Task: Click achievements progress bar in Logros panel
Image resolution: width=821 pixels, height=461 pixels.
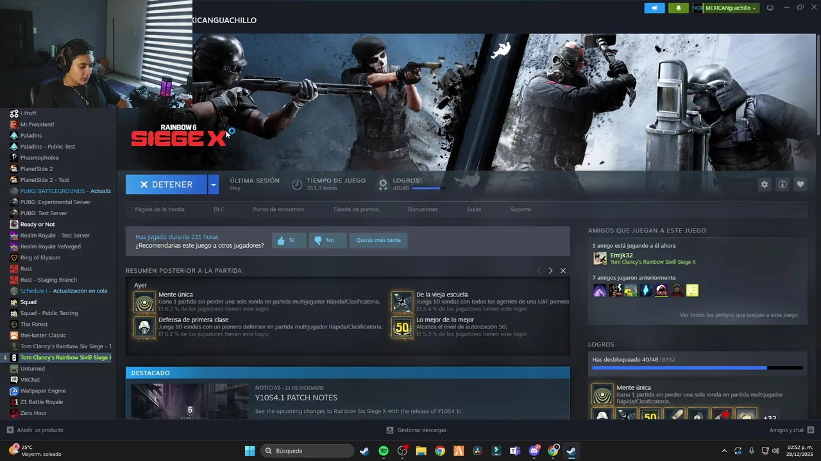Action: [x=697, y=368]
